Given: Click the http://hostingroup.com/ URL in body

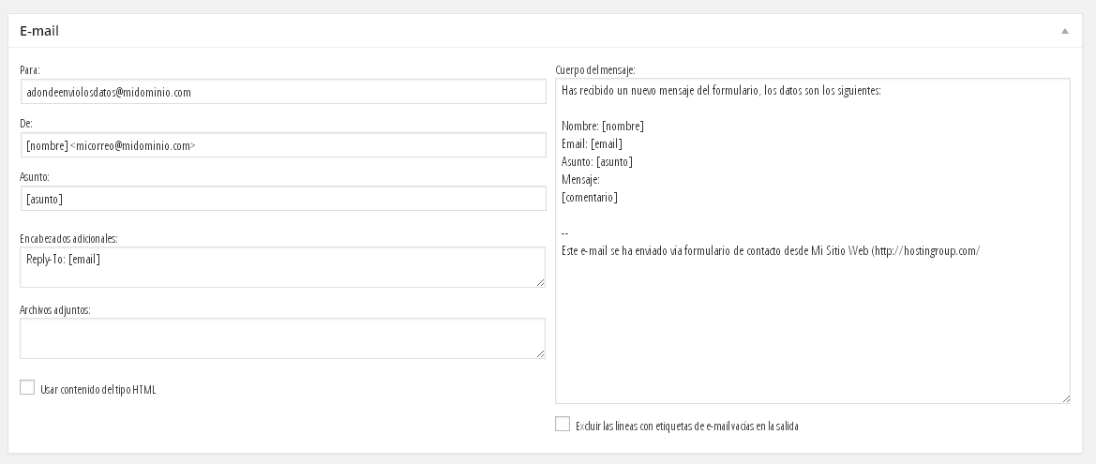Looking at the screenshot, I should coord(927,251).
